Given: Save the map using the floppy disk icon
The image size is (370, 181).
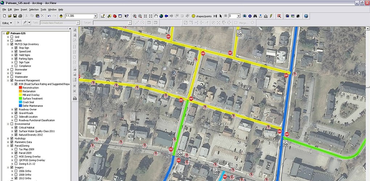Looking at the screenshot, I should pos(15,16).
